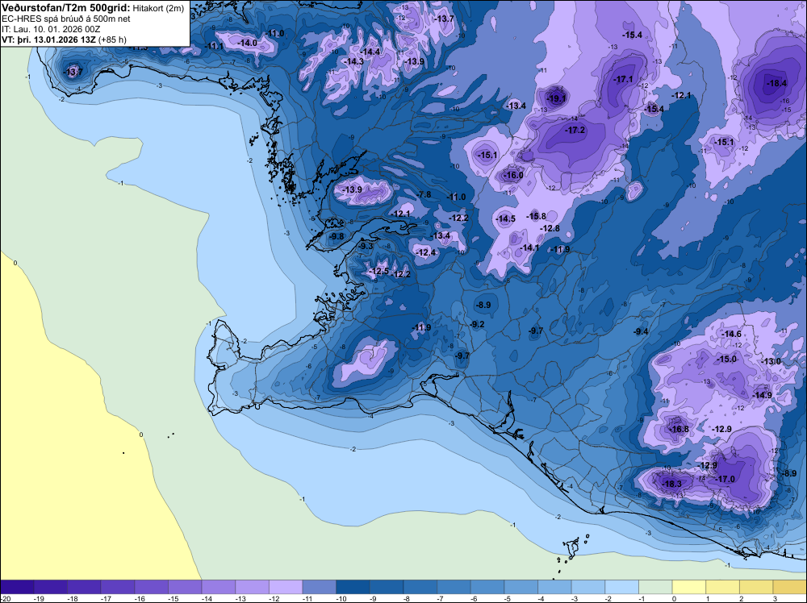The image size is (807, 603).
Task: Click the legend tick label -3
Action: pyautogui.click(x=576, y=598)
